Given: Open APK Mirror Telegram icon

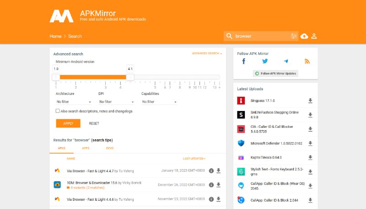Looking at the screenshot, I should pyautogui.click(x=286, y=61).
